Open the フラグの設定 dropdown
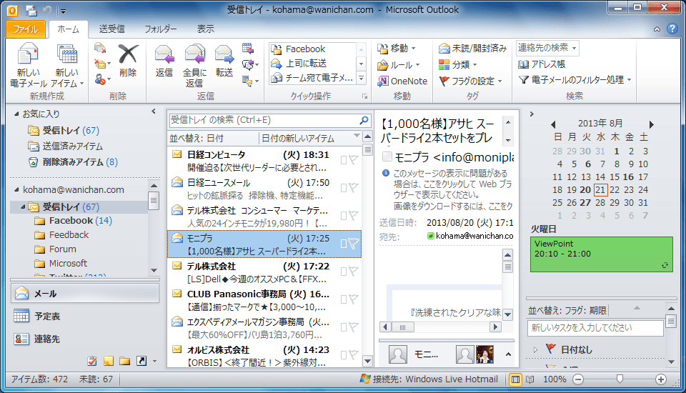This screenshot has height=393, width=686. coord(470,81)
